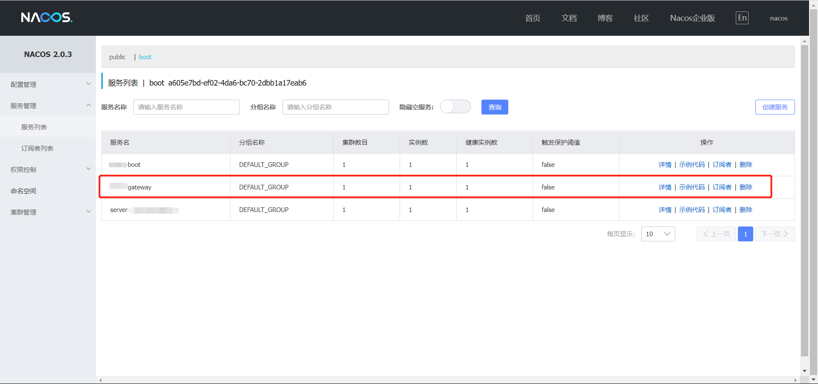Toggle the hide empty services switch
Screen dimensions: 818x384
coord(455,106)
